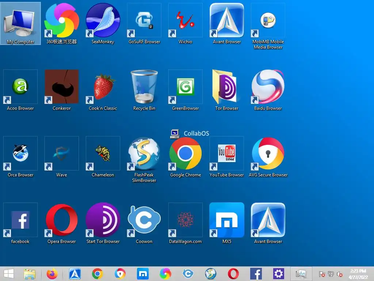Select the Coowon desktop shortcut

[x=144, y=223]
